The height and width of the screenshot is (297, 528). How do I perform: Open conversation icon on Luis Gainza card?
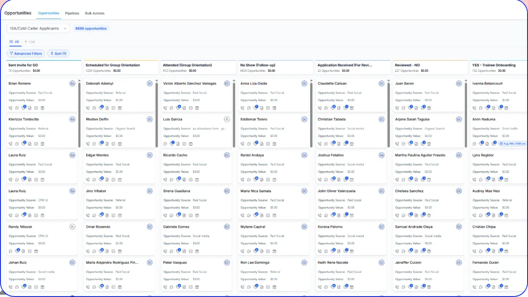pyautogui.click(x=165, y=143)
